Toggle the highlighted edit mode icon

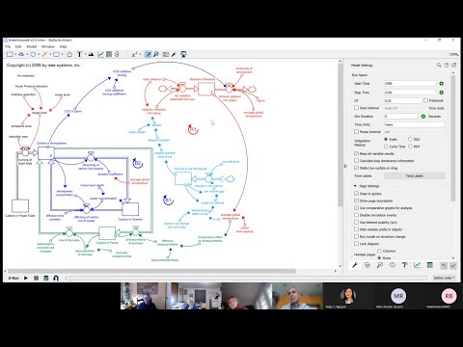coord(148,54)
